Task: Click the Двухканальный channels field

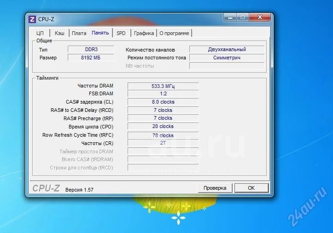Action: coord(227,49)
